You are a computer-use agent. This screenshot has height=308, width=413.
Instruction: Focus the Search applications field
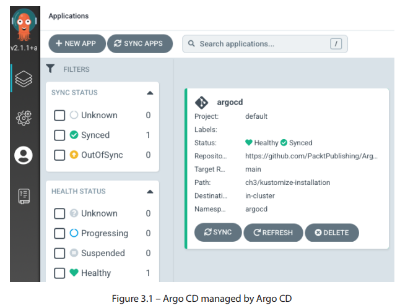[x=265, y=44]
